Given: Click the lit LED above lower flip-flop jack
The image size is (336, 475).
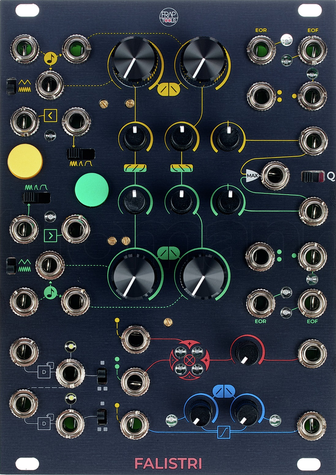Looking at the screenshot, I should pos(71,398).
